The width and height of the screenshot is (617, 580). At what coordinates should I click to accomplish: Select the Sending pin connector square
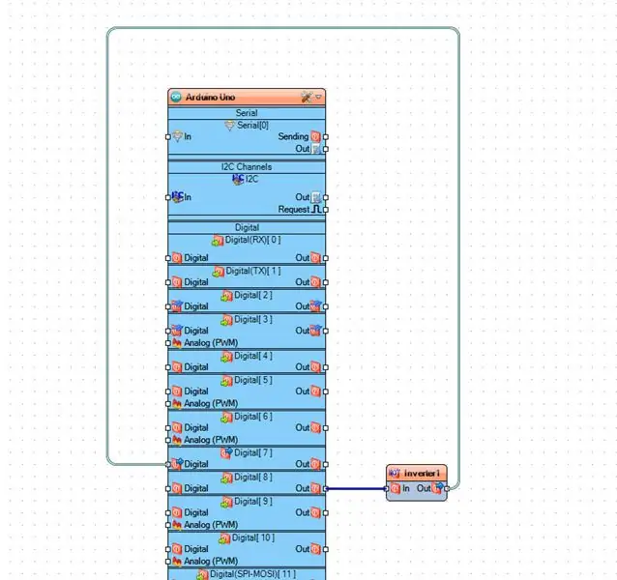coord(326,137)
